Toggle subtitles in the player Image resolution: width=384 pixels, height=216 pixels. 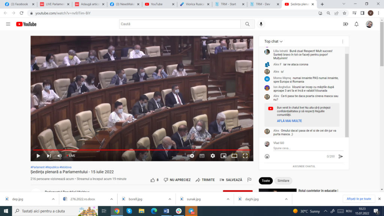tap(202, 156)
